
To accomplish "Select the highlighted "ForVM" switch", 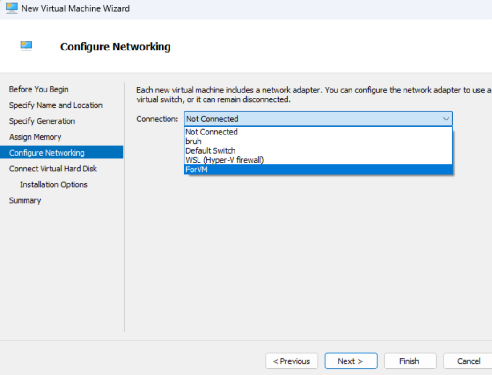I will click(x=196, y=170).
